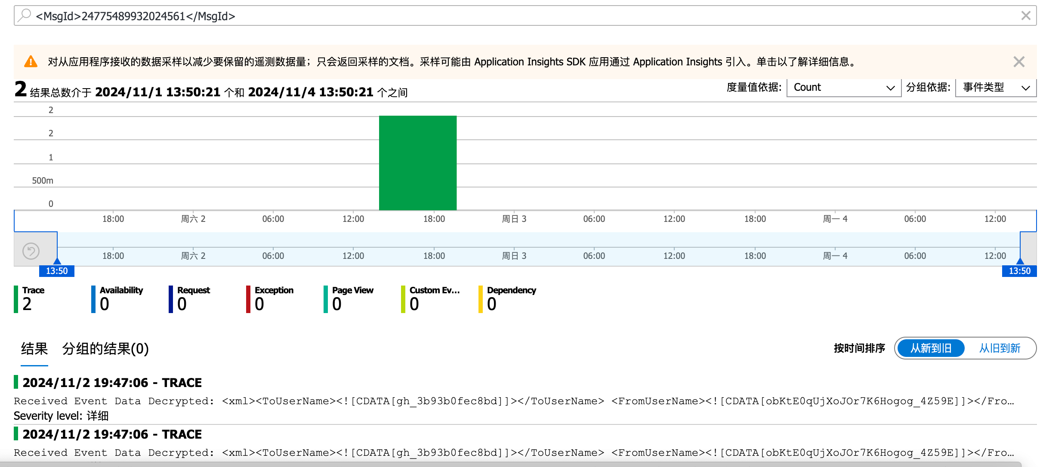The image size is (1043, 467).
Task: Select the 结果 tab
Action: pyautogui.click(x=34, y=348)
